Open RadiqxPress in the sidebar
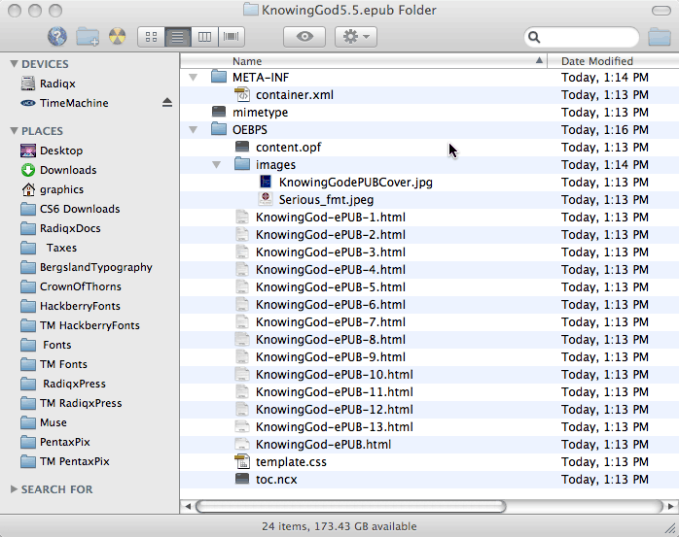The image size is (679, 537). click(63, 384)
